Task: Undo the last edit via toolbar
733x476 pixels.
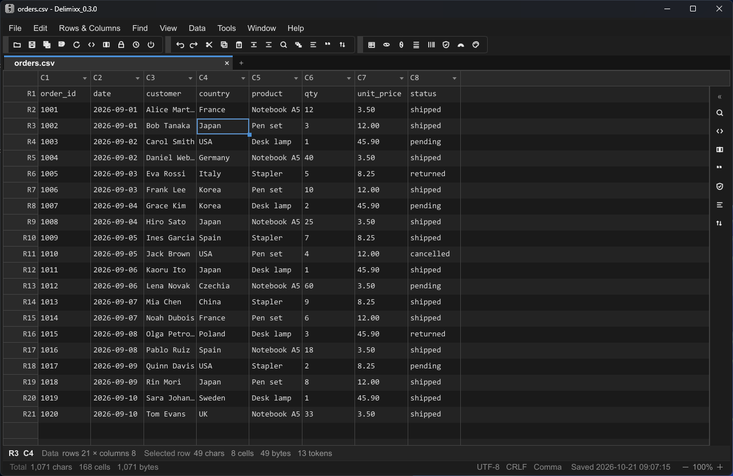Action: click(180, 45)
